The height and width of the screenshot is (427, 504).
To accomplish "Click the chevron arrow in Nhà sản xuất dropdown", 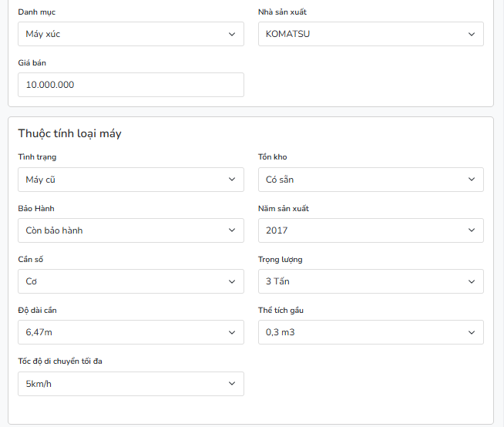I will click(x=472, y=34).
